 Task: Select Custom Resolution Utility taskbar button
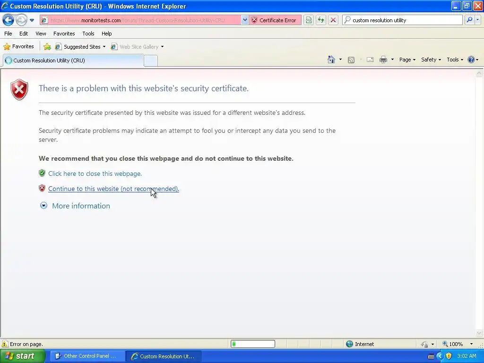tap(164, 356)
